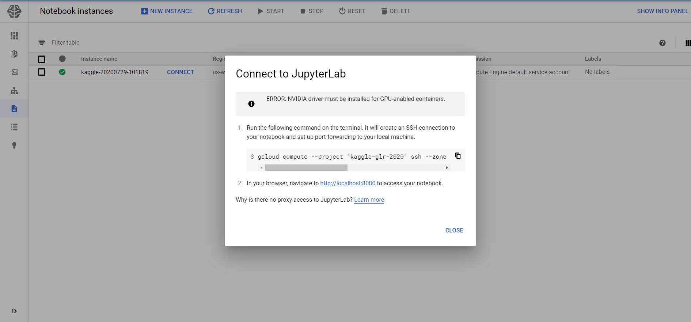Open SHOW INFO PANEL

662,11
